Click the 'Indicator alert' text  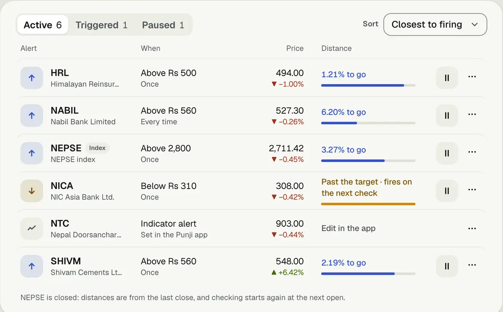tap(169, 224)
